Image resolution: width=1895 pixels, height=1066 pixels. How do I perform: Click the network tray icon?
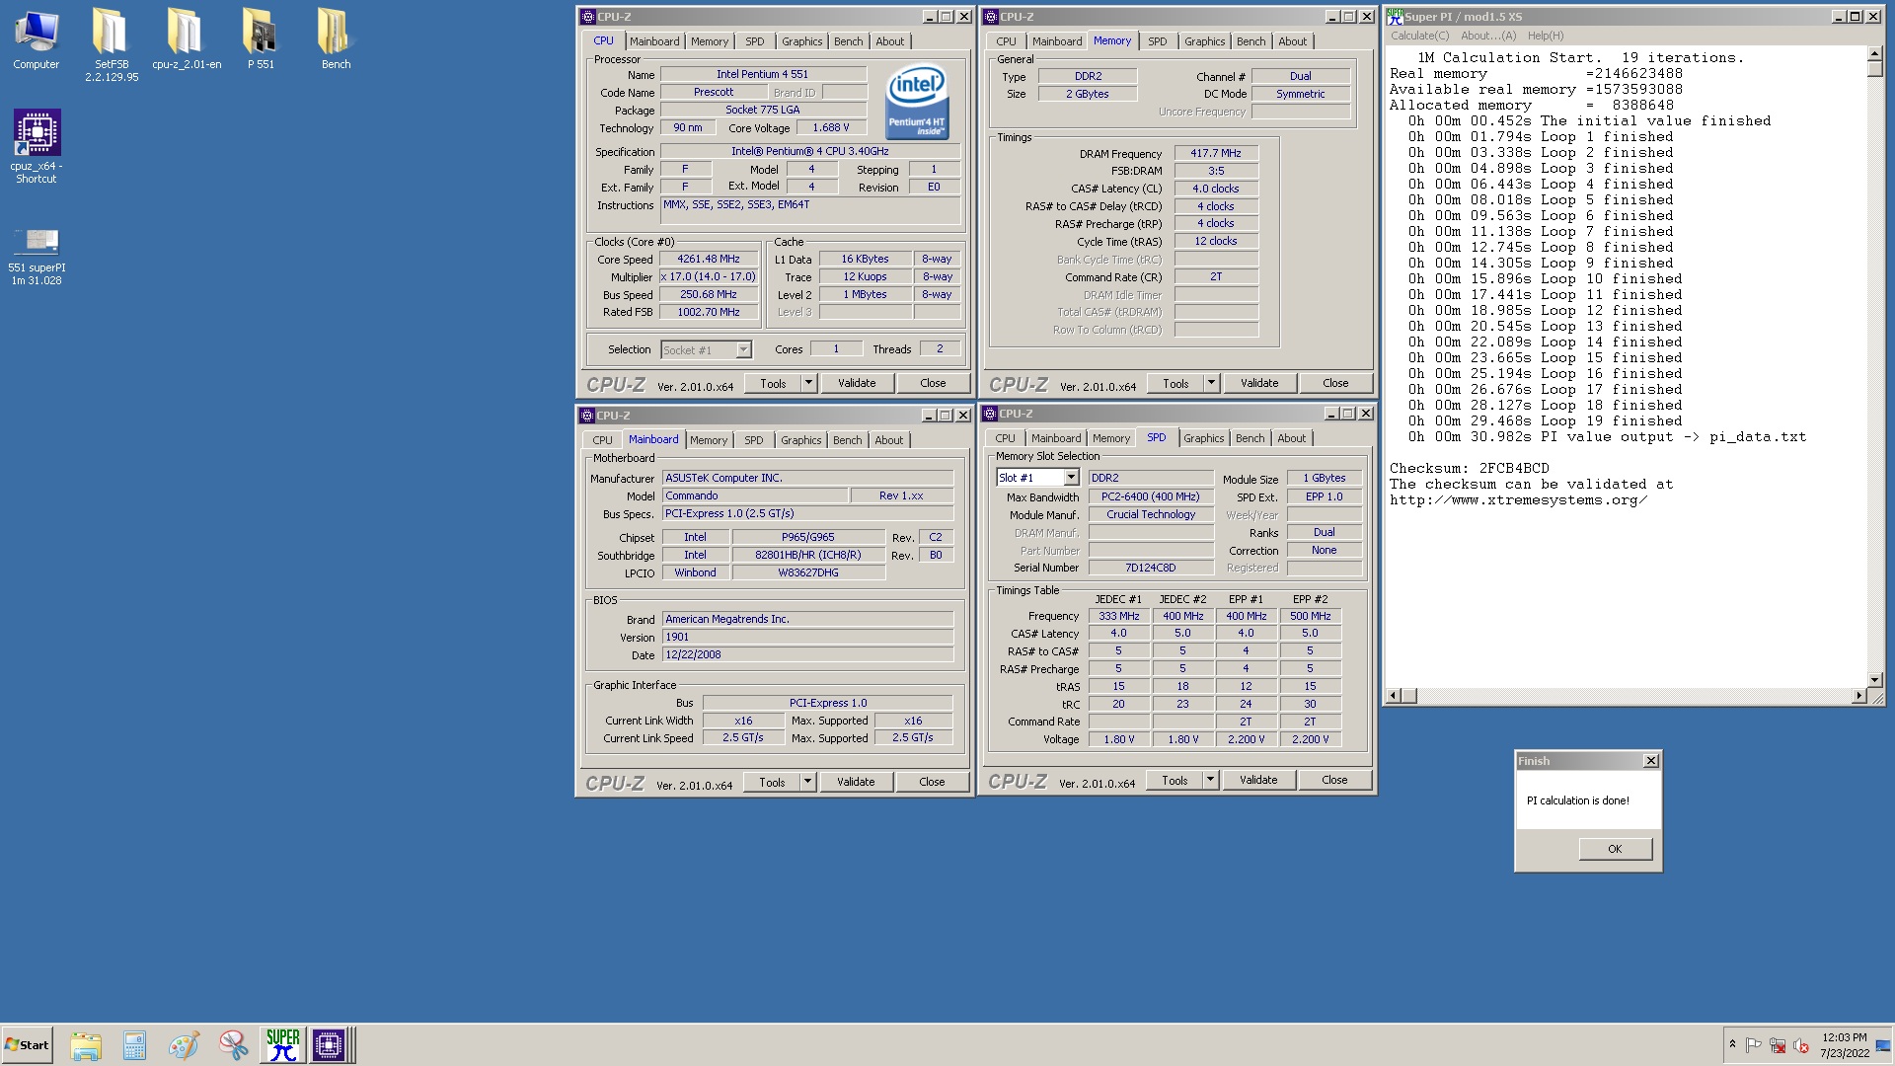point(1778,1045)
